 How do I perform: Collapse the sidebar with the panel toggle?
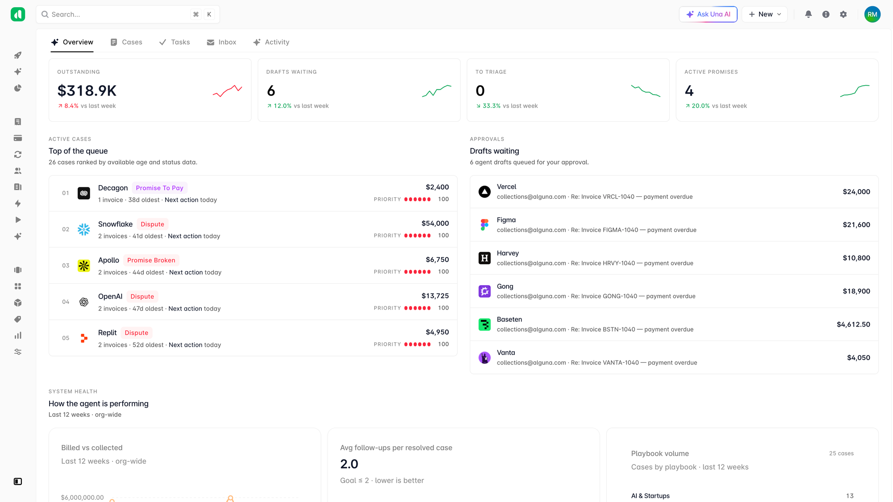pyautogui.click(x=18, y=481)
